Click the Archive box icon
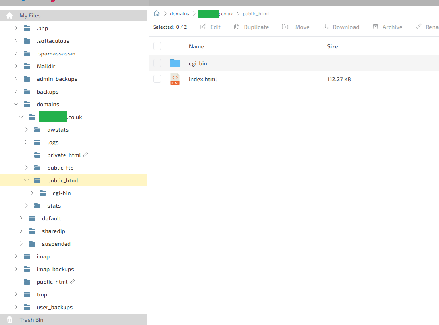Viewport: 439px width, 325px height. 375,27
